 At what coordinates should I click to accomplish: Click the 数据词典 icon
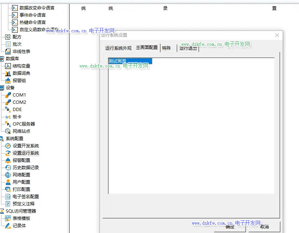[8, 73]
